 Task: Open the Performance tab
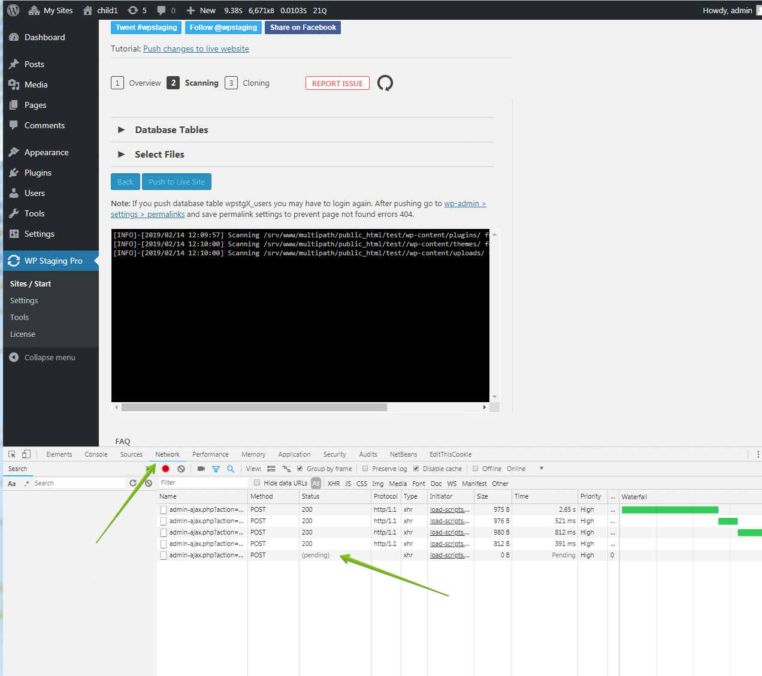210,454
